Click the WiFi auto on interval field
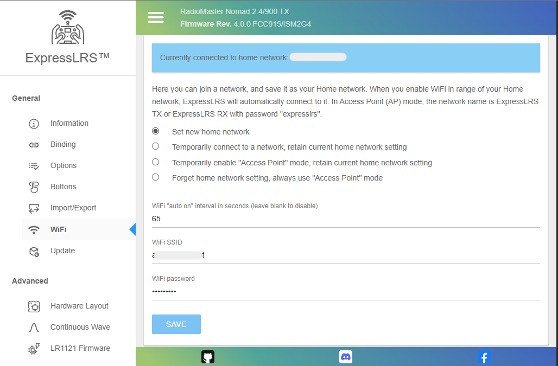Viewport: 558px width, 366px height. (345, 219)
